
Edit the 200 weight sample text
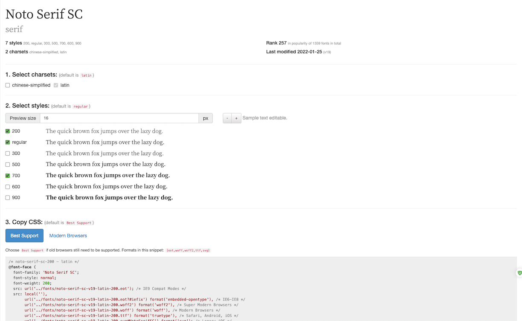(x=104, y=131)
